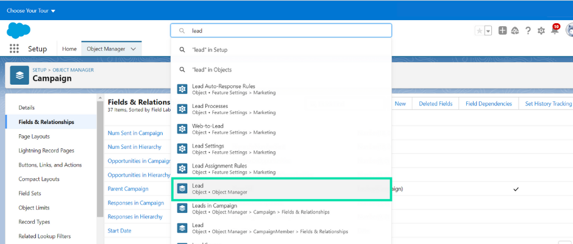Click the Deleted Fields button
The image size is (573, 244).
tap(436, 104)
